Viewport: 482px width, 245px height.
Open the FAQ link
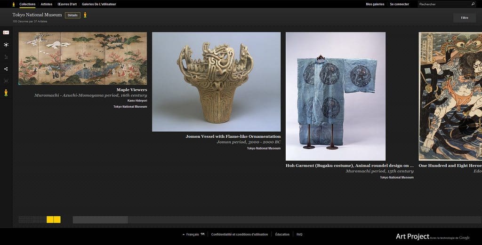point(299,235)
